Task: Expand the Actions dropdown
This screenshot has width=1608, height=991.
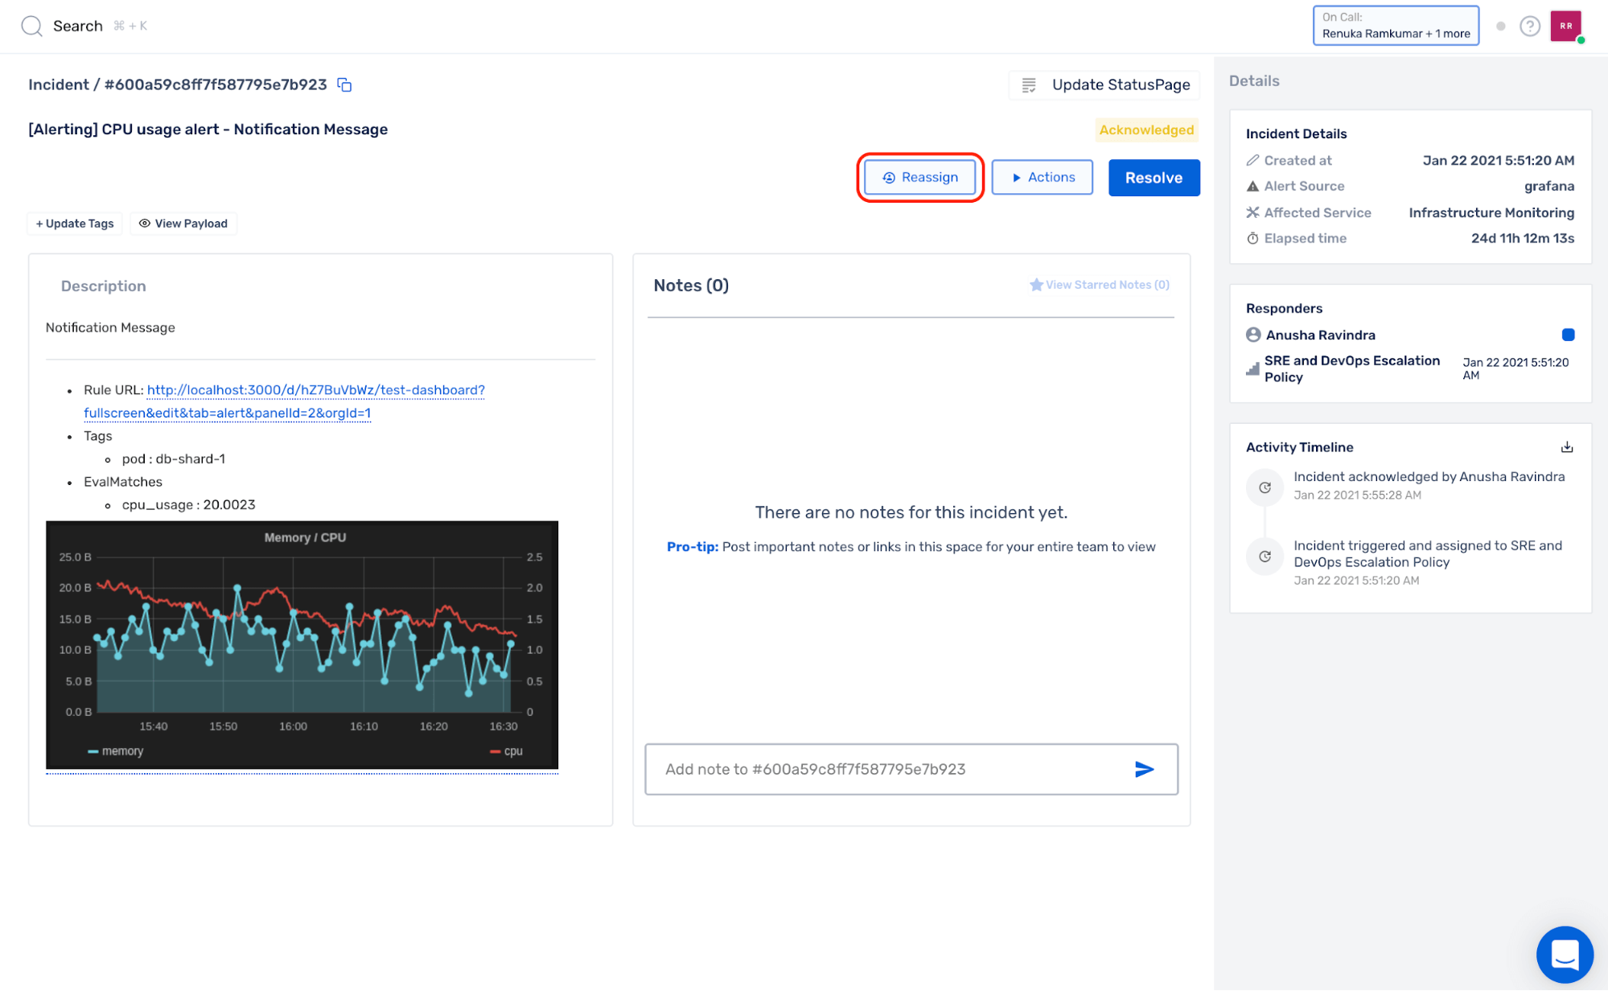Action: 1042,177
